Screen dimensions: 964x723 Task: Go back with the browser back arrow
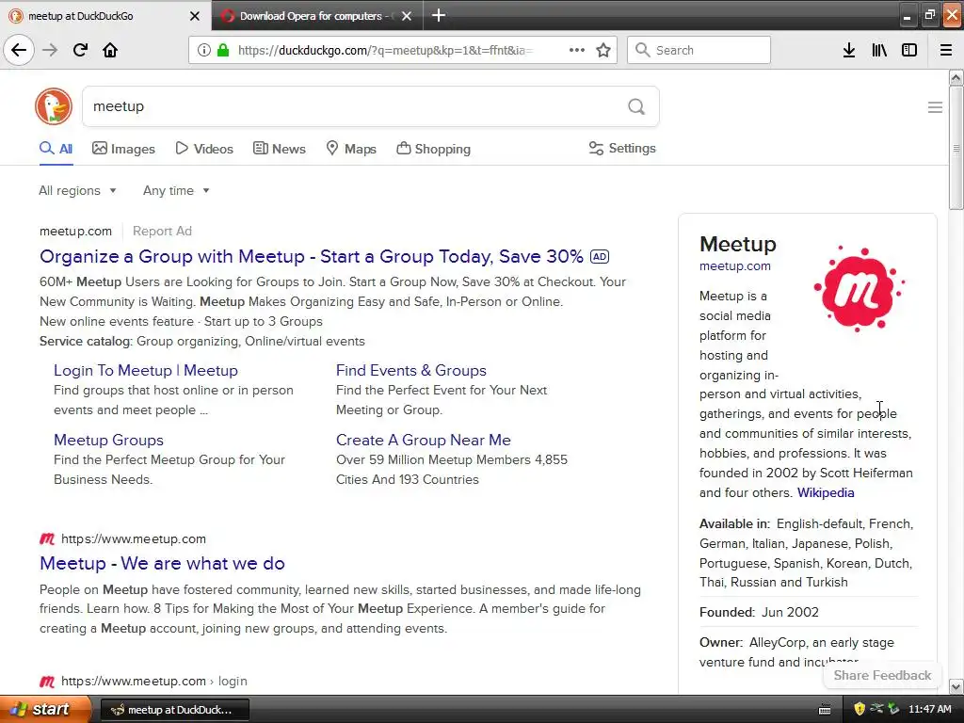pyautogui.click(x=19, y=50)
